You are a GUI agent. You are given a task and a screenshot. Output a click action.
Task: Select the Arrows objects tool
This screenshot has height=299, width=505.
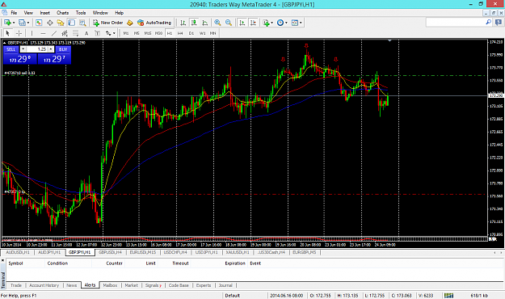[108, 33]
